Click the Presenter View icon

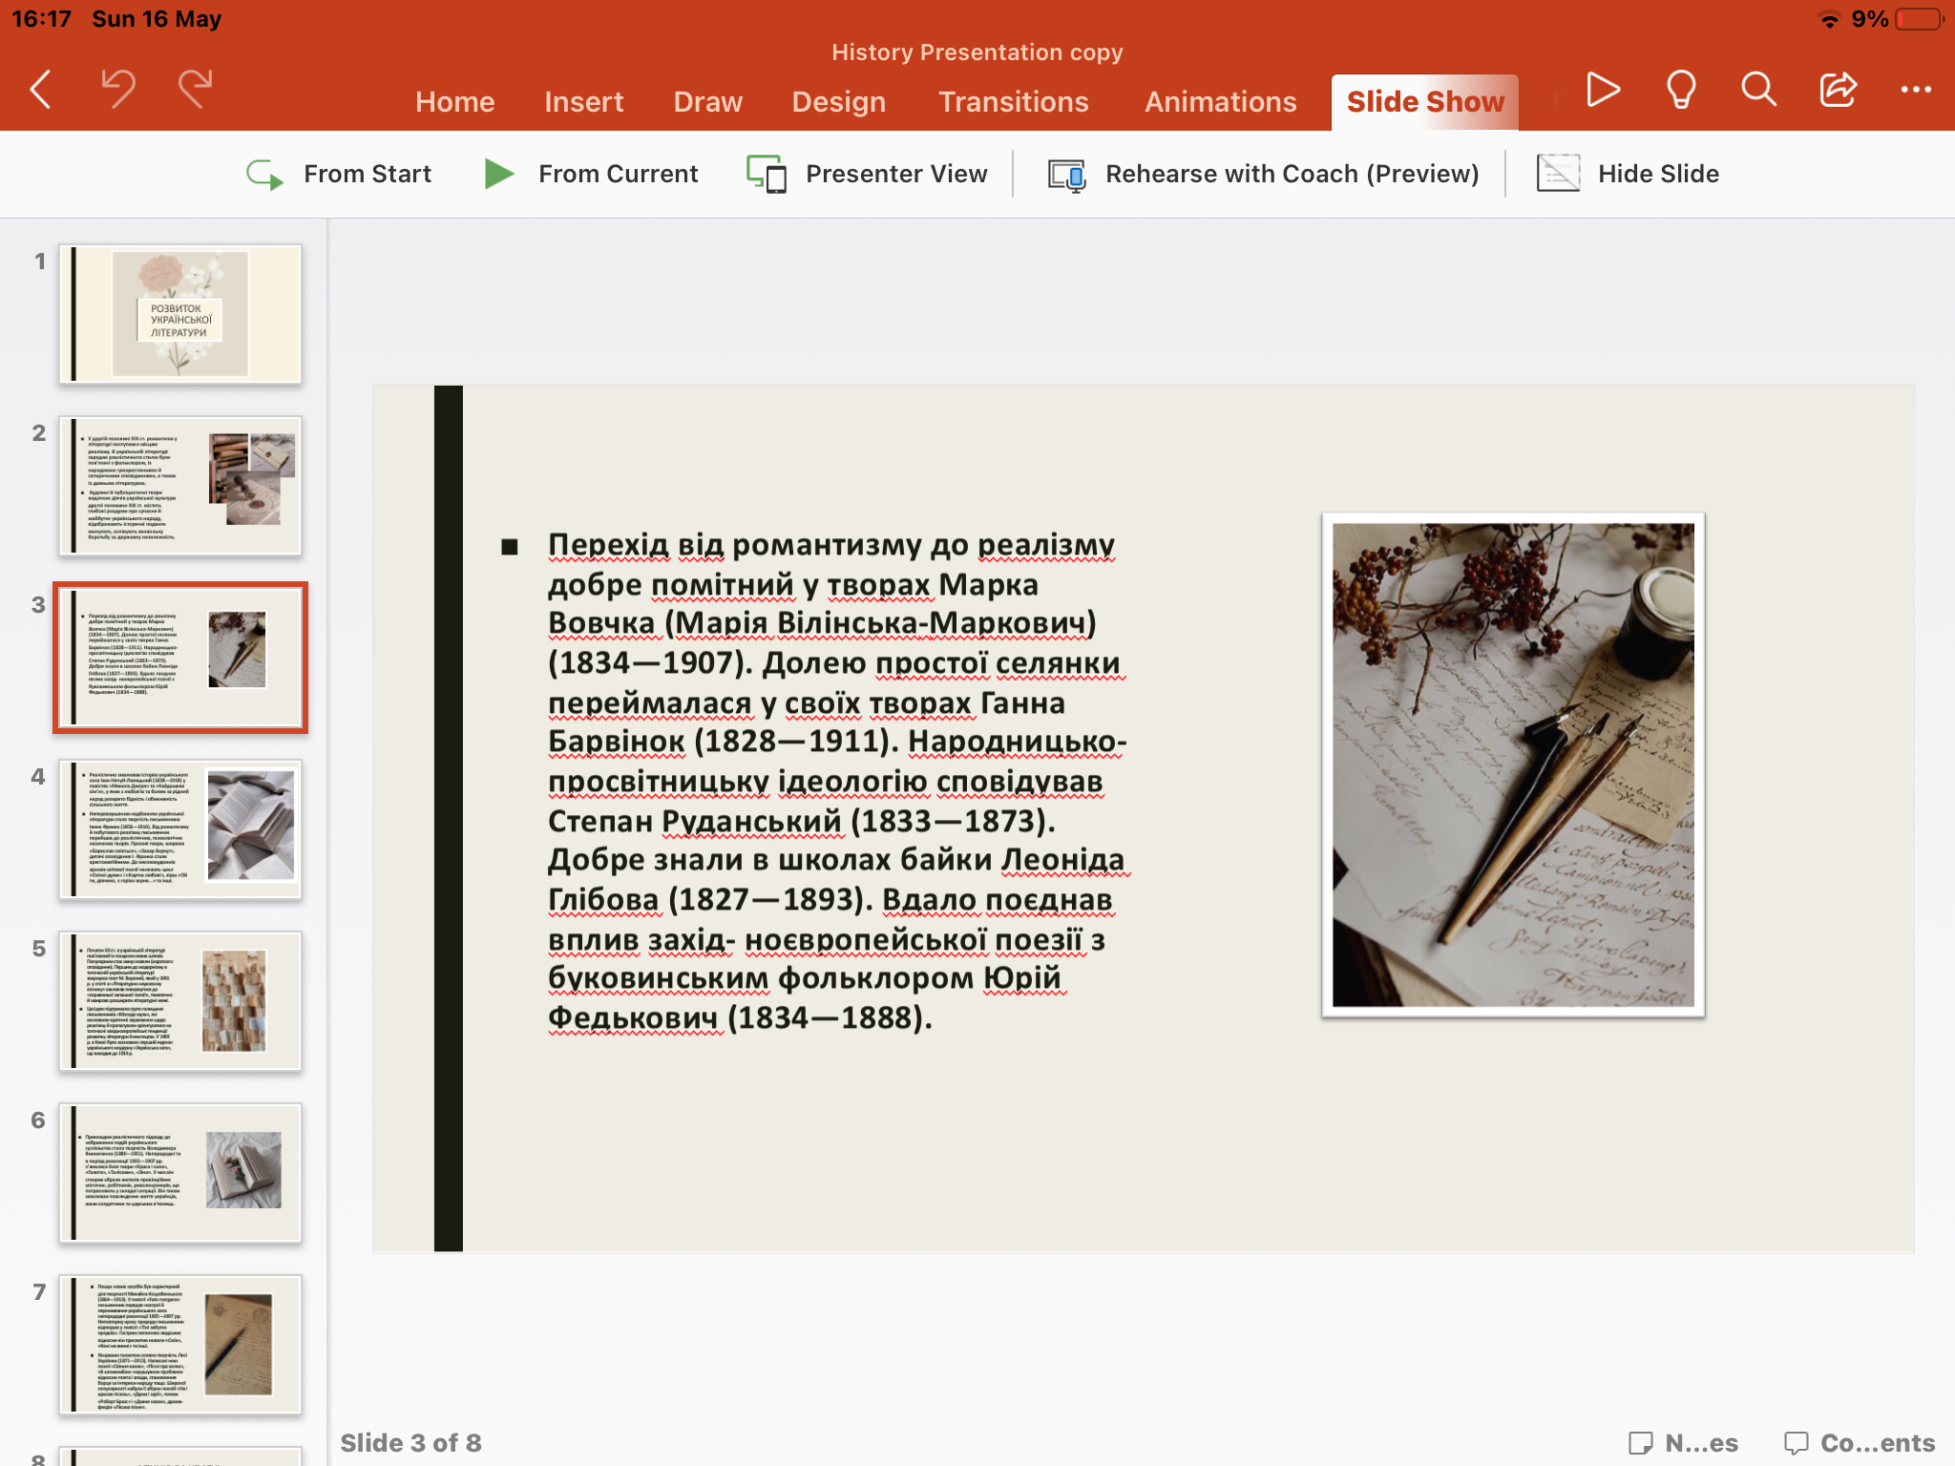767,175
